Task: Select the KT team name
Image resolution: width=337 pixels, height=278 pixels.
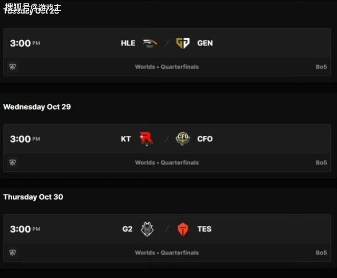Action: coord(126,138)
